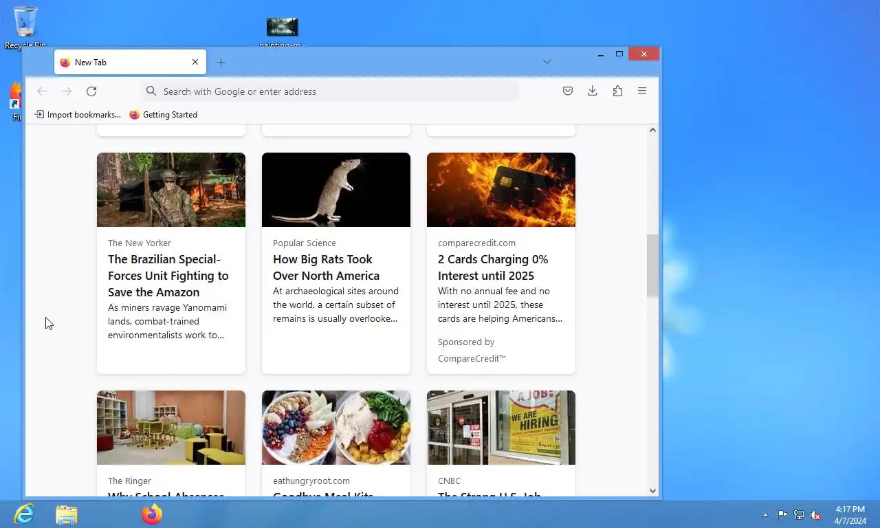
Task: Click the Forward arrow button
Action: [67, 91]
